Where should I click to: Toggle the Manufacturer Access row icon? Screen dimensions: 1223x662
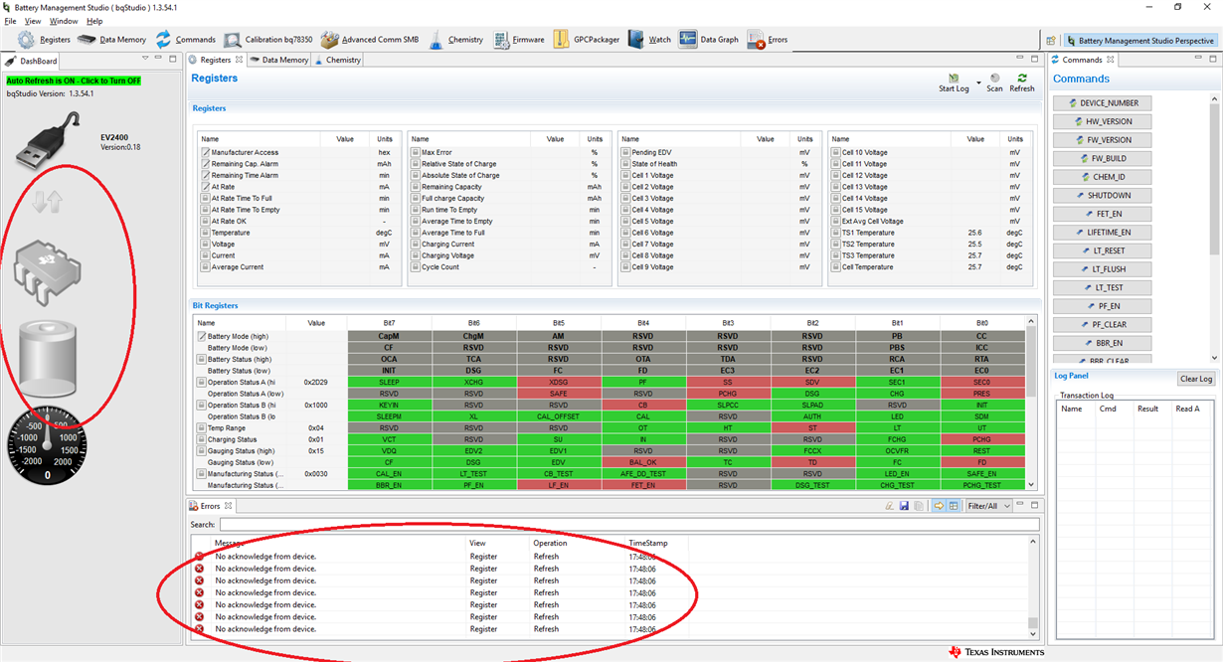pos(205,152)
